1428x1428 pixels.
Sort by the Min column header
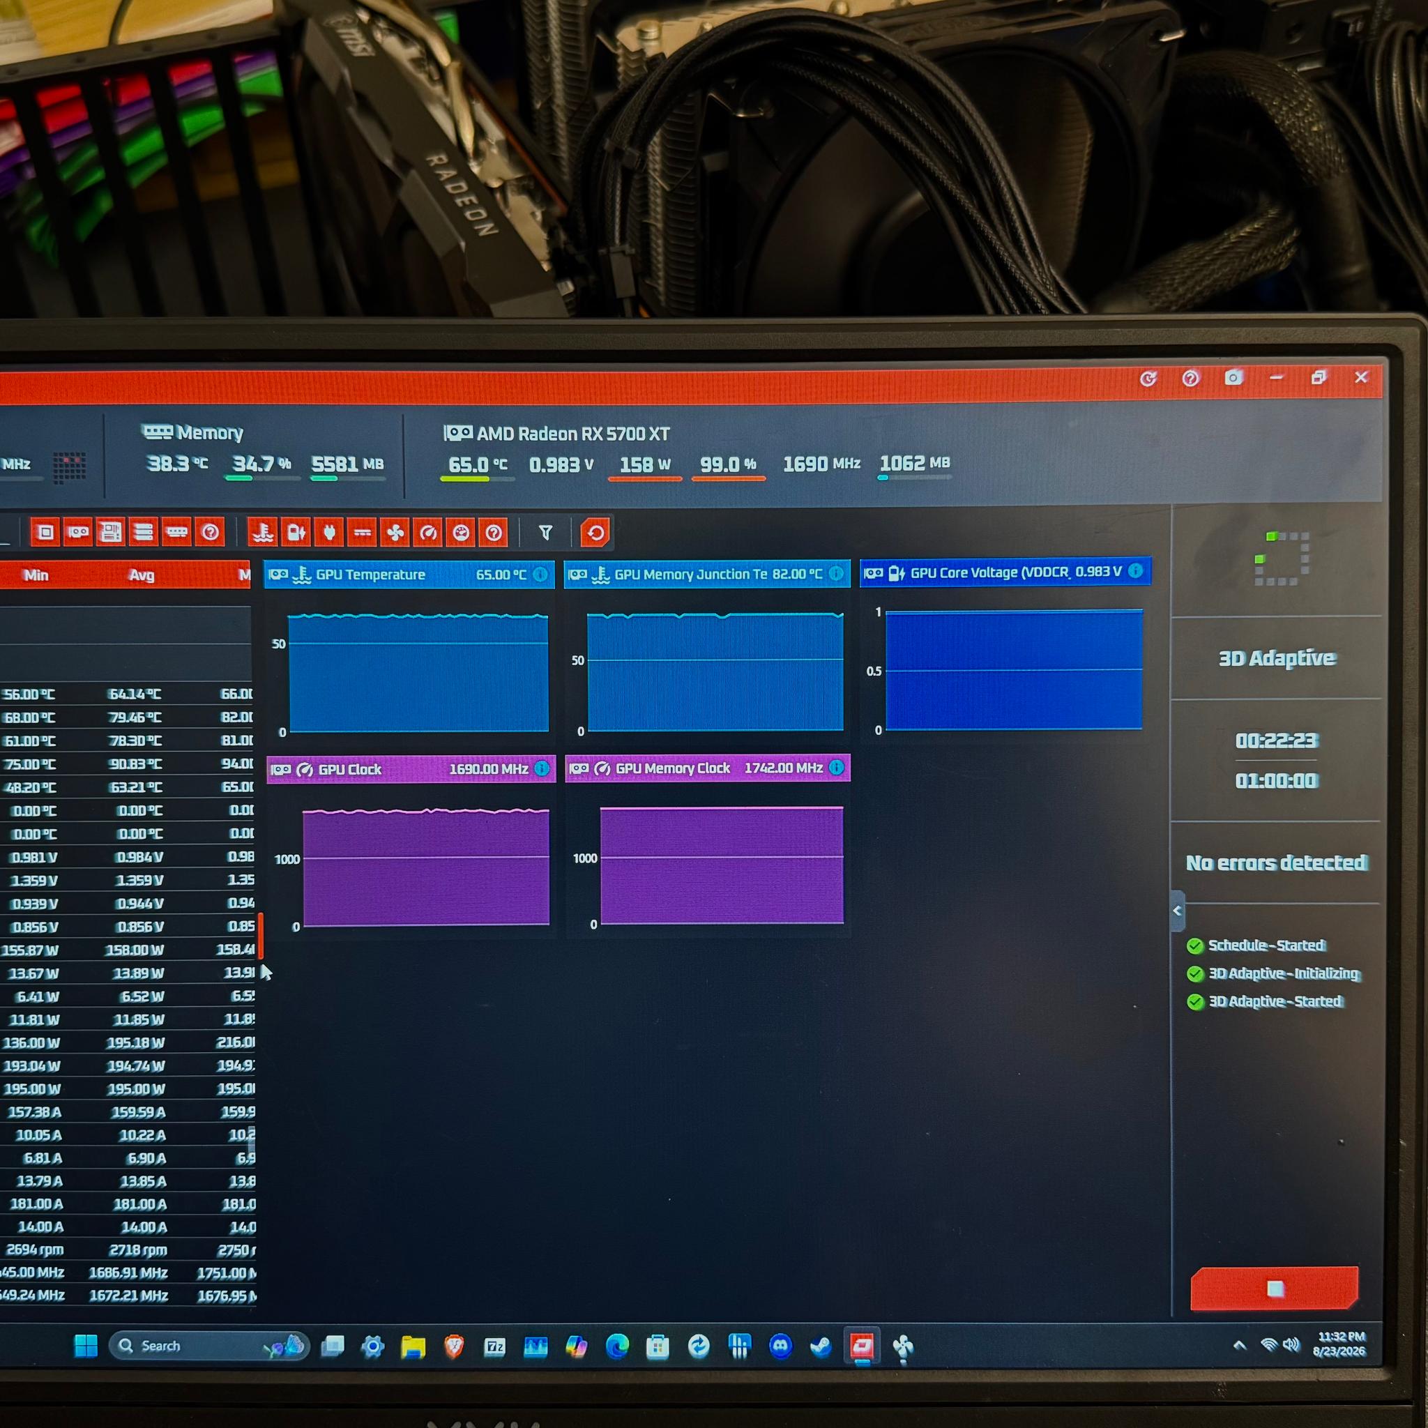(x=36, y=575)
